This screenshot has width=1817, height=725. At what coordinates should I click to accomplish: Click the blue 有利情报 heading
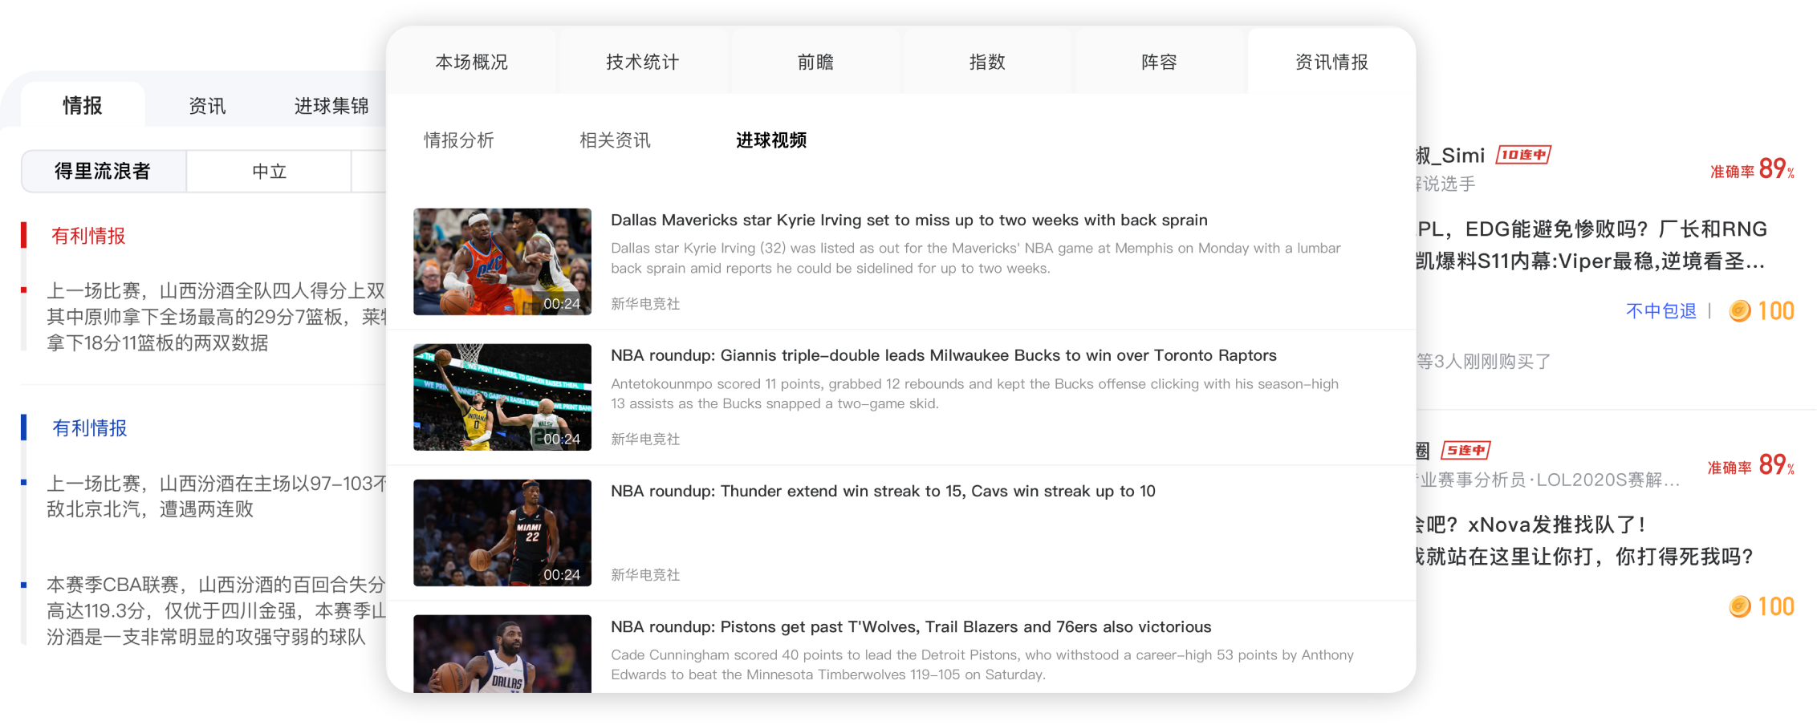click(89, 428)
